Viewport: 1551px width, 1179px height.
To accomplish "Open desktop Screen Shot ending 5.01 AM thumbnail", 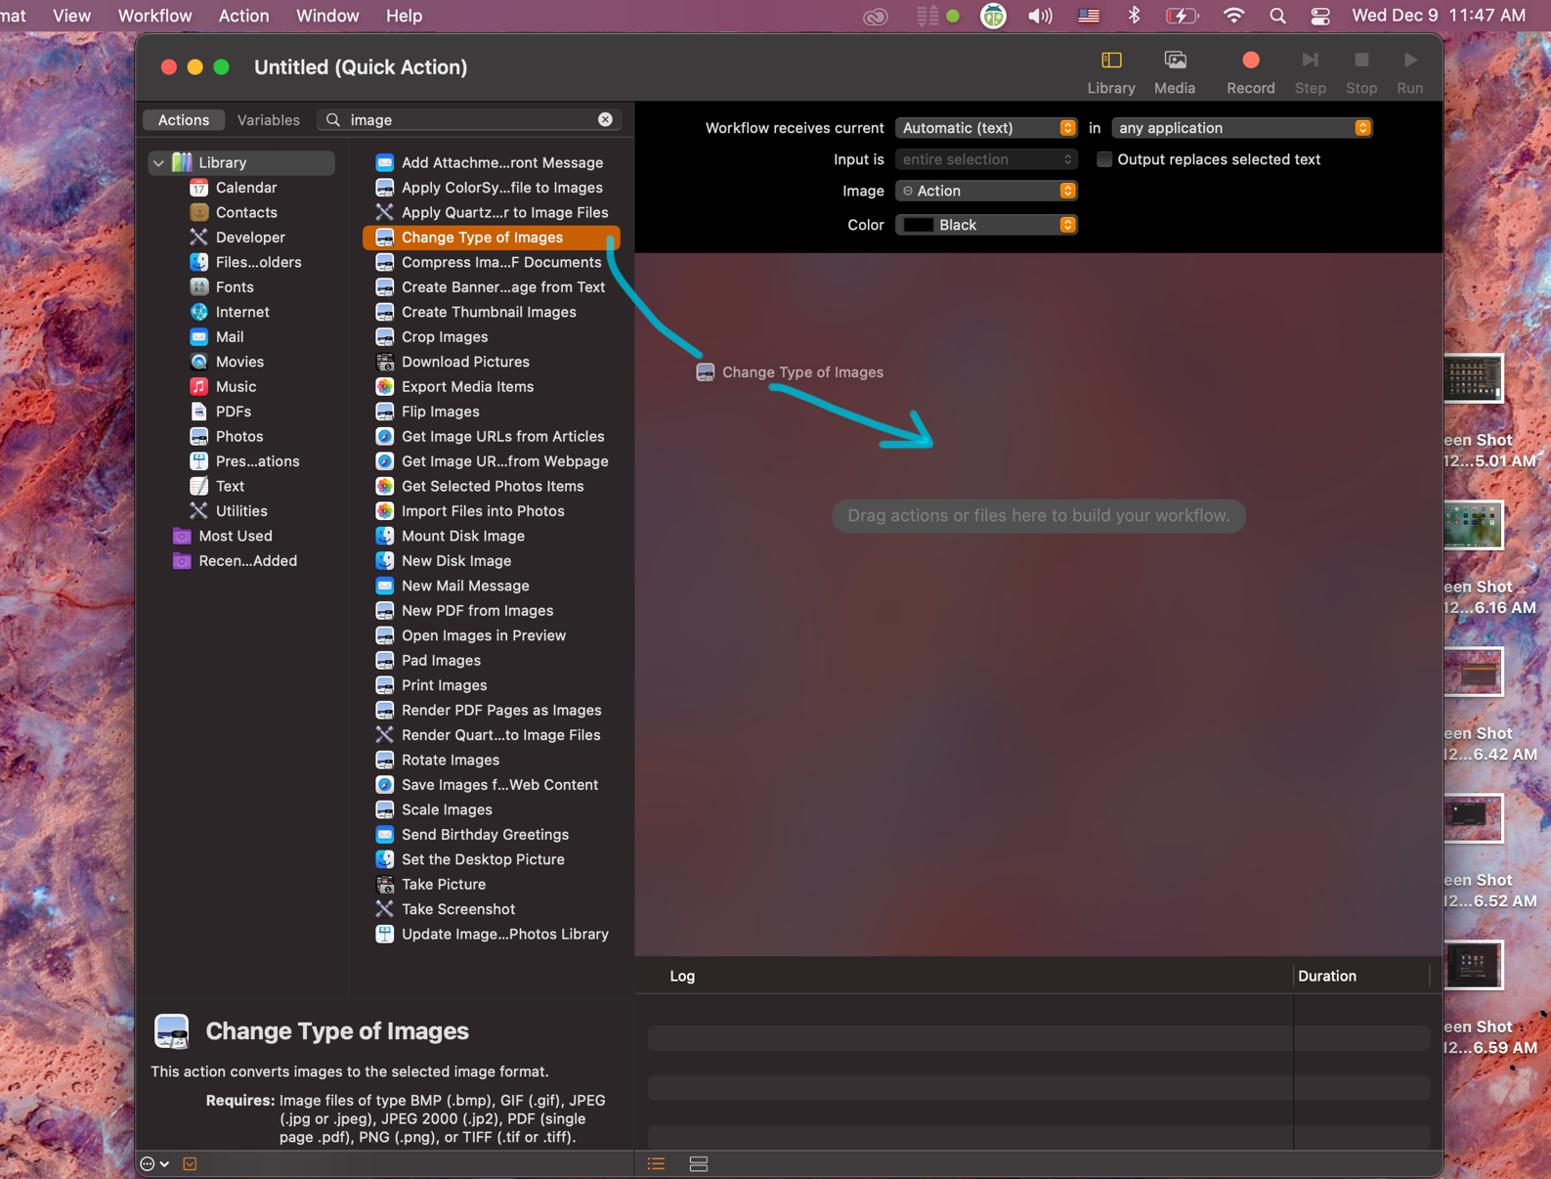I will click(1472, 377).
